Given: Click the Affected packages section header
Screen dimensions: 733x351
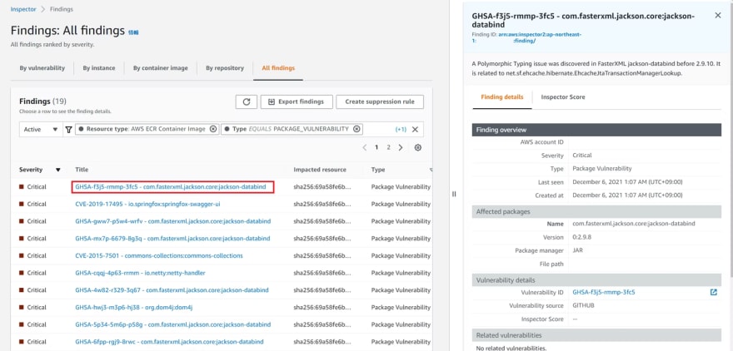Looking at the screenshot, I should pyautogui.click(x=596, y=212).
